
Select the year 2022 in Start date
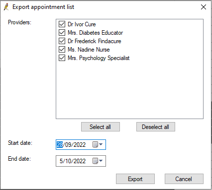pos(80,145)
